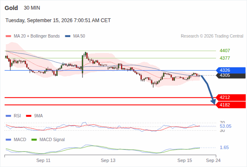
Task: Click the 4407 resistance level label
Action: pos(225,51)
